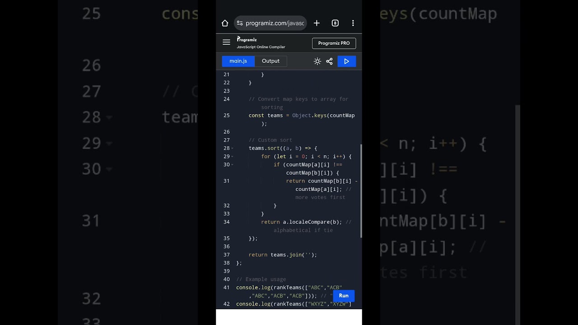Collapse the fold arrow at line 29
This screenshot has width=578, height=325.
tap(232, 157)
